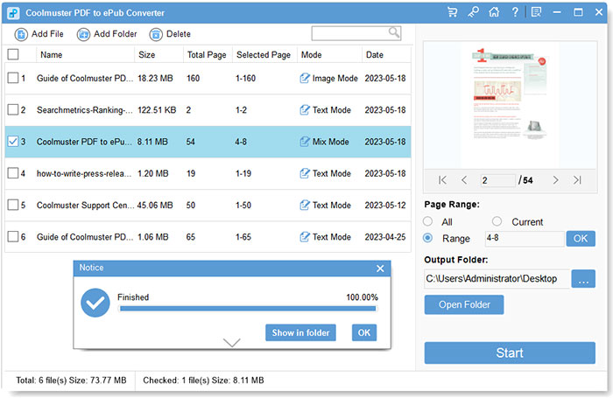The height and width of the screenshot is (398, 613).
Task: Open the home page icon
Action: 494,12
